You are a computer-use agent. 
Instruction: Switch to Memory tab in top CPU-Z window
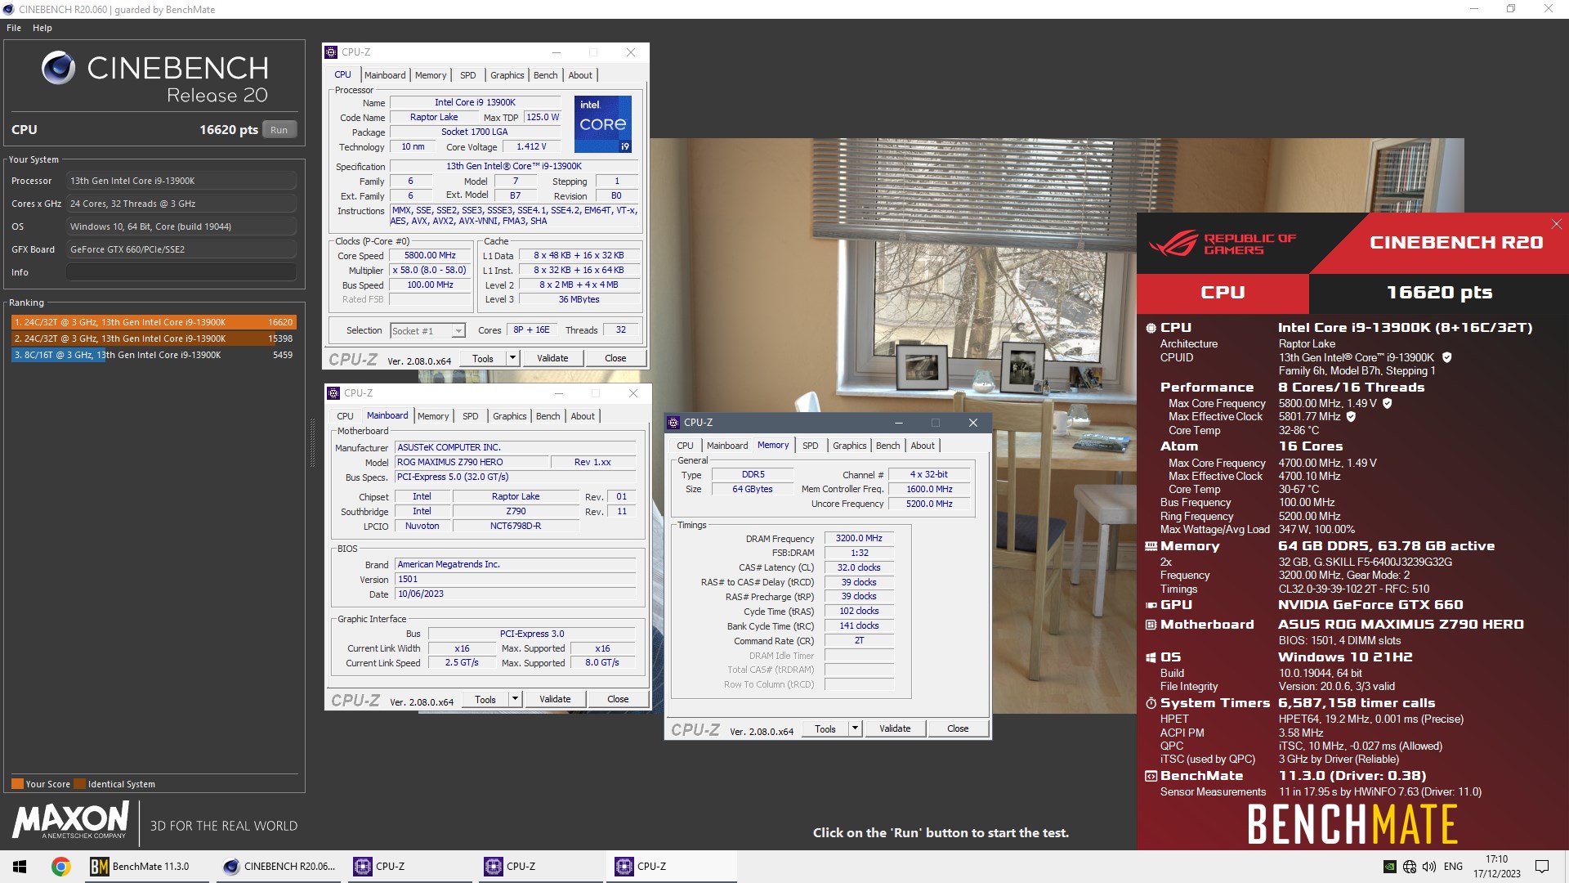point(431,75)
